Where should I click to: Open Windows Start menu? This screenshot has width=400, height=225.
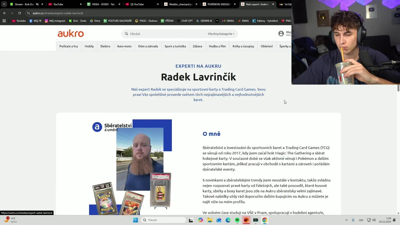(x=135, y=220)
